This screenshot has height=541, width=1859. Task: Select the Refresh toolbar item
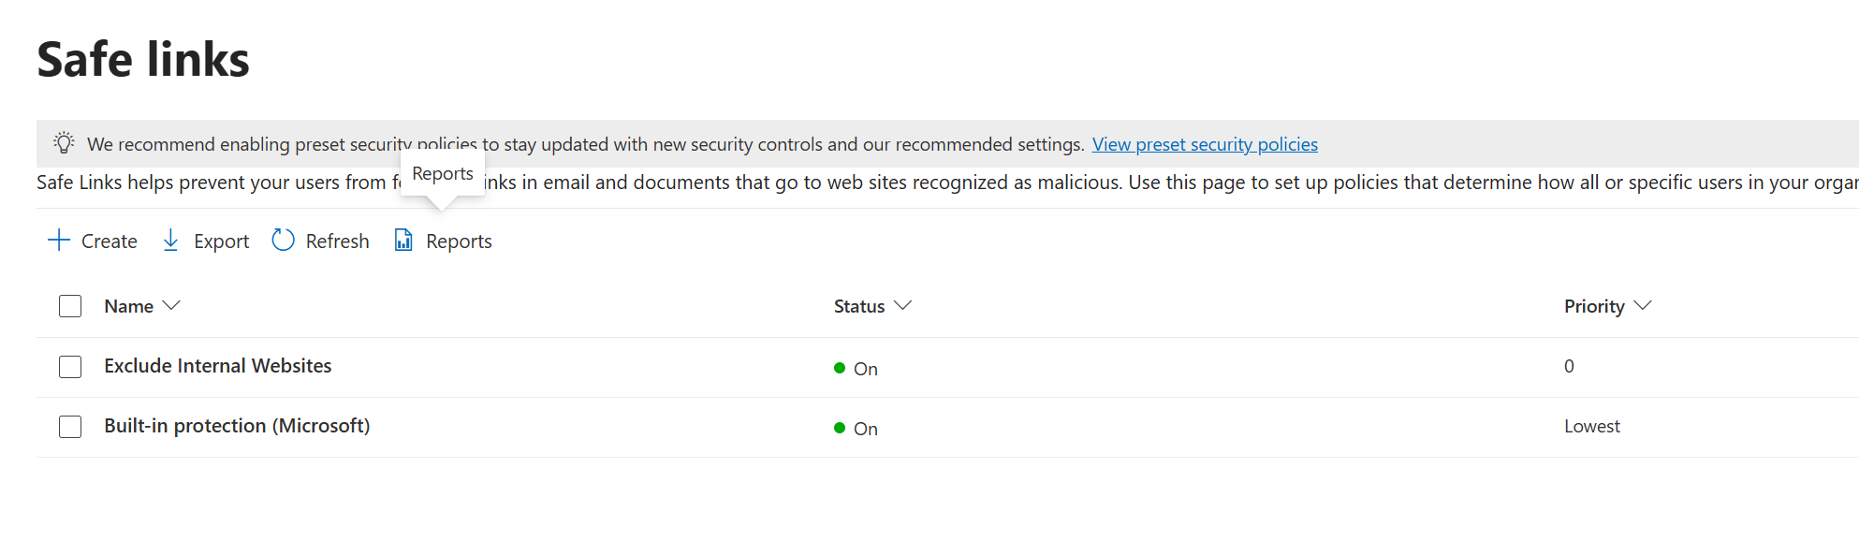pyautogui.click(x=337, y=241)
